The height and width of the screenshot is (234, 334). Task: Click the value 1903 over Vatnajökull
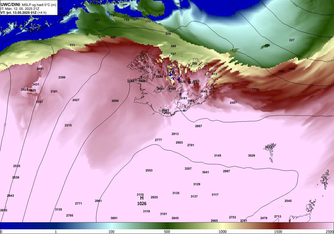191,101
